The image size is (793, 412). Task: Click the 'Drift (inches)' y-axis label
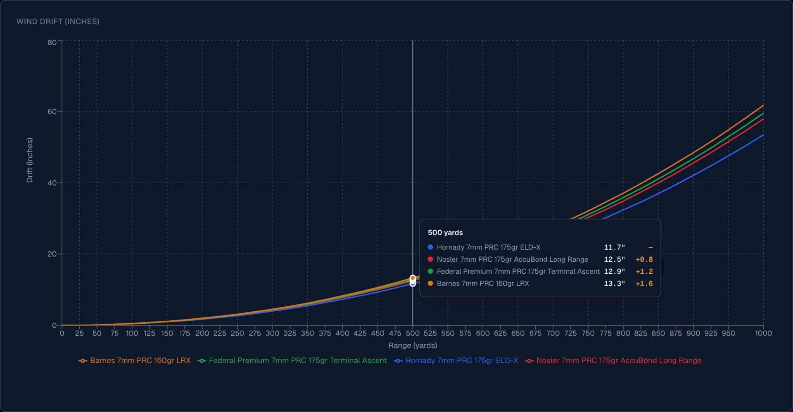[x=29, y=160]
